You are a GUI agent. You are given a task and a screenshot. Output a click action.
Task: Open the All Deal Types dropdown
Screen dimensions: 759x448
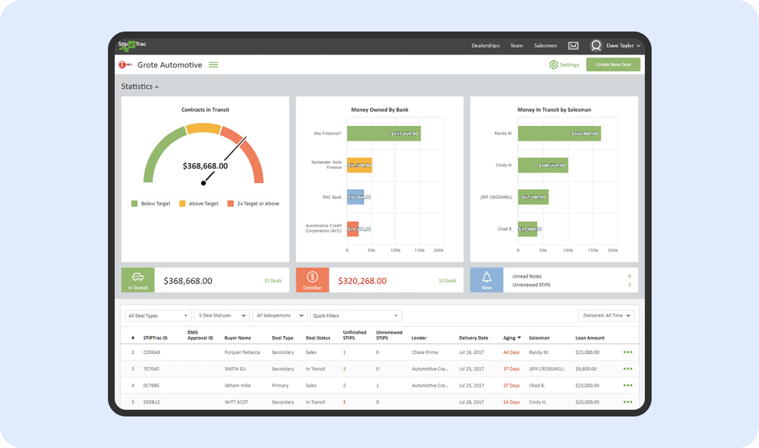tap(158, 316)
